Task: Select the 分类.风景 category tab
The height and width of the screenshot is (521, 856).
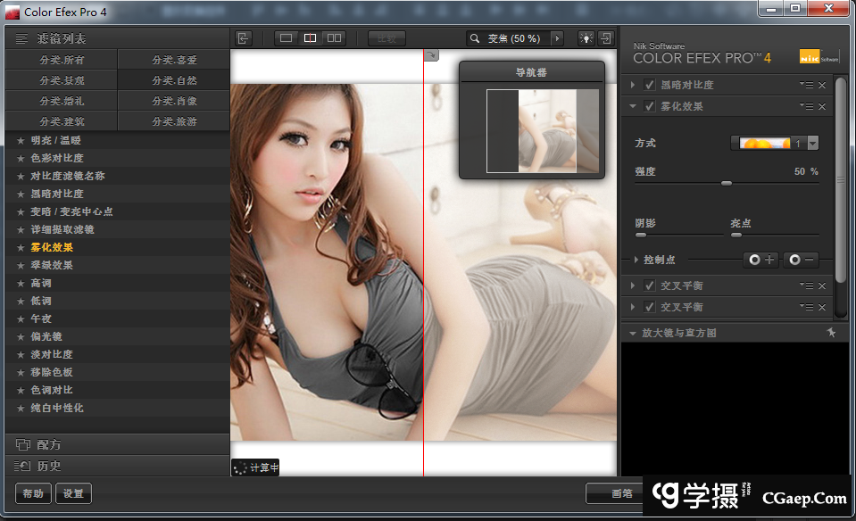Action: pos(62,80)
